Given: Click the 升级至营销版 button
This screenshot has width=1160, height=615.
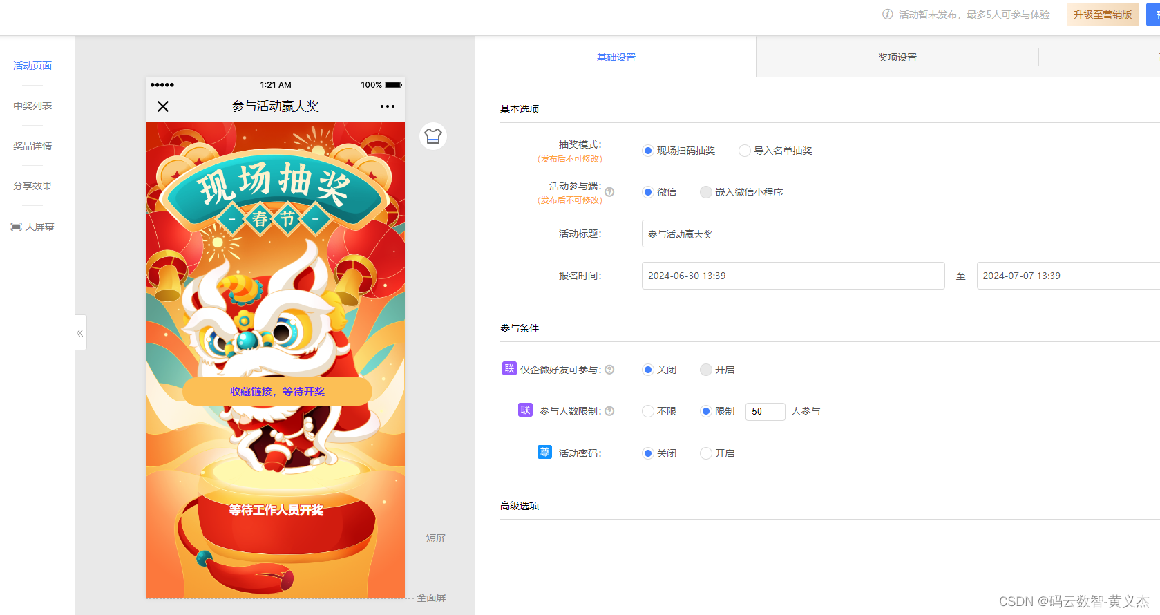Looking at the screenshot, I should [x=1103, y=15].
